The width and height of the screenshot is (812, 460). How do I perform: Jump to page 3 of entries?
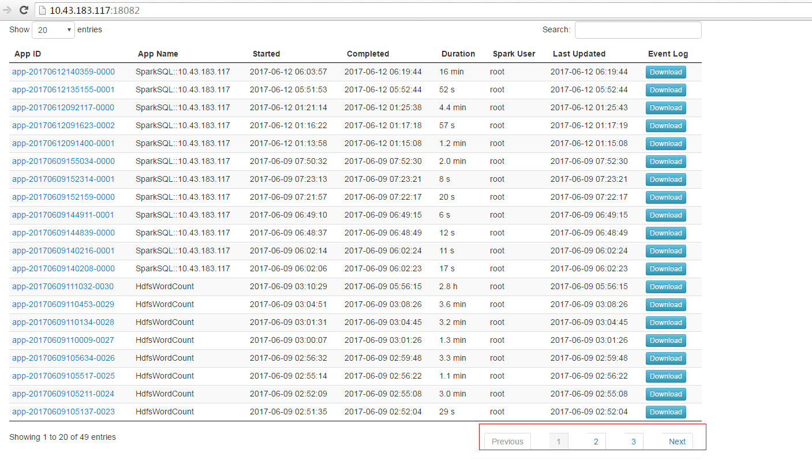634,442
